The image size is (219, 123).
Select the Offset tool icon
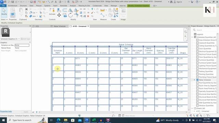coord(65,10)
